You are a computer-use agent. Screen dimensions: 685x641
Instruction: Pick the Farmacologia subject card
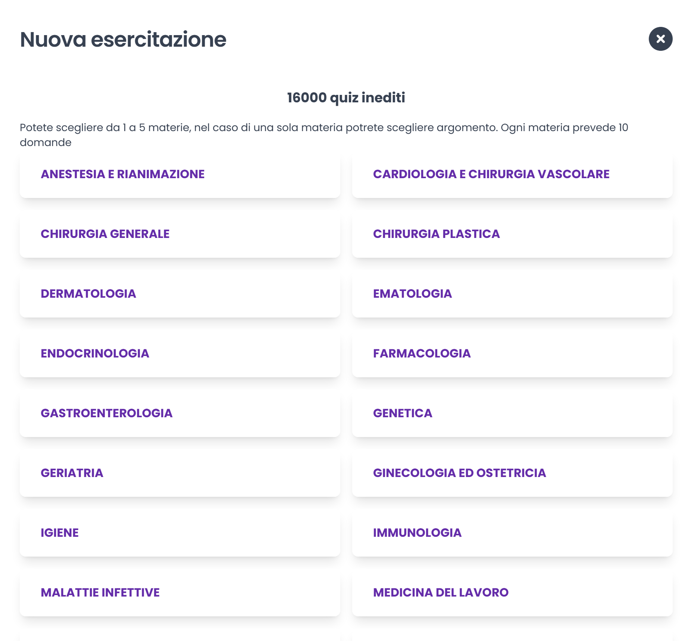[x=512, y=354]
